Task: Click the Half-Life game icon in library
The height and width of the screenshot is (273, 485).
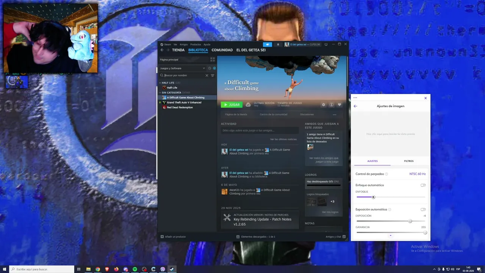Action: click(x=164, y=88)
